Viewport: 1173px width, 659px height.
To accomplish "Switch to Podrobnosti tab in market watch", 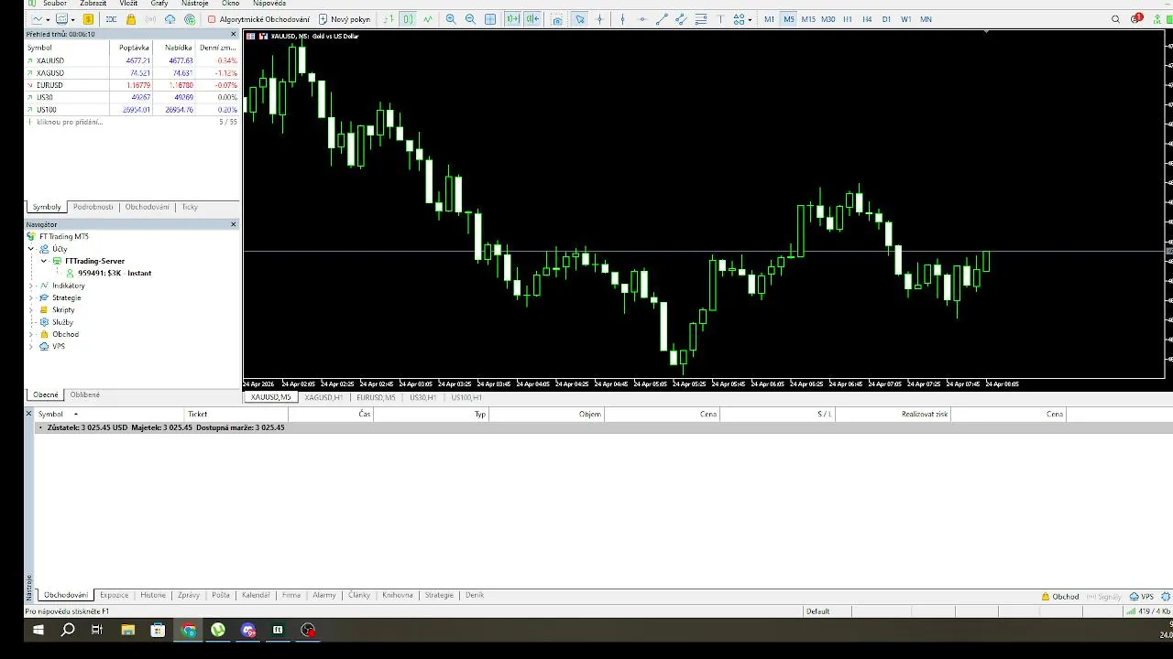I will click(x=93, y=207).
